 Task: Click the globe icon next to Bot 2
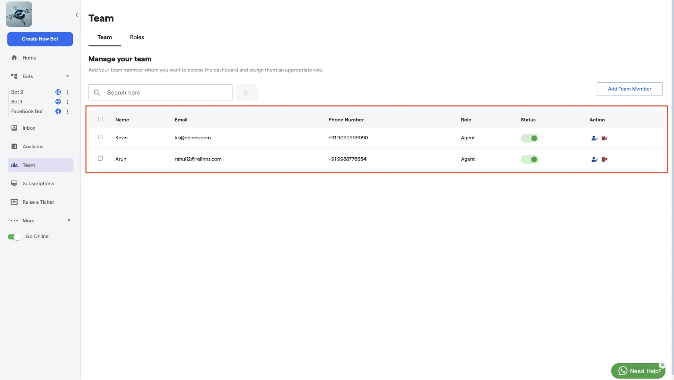58,92
